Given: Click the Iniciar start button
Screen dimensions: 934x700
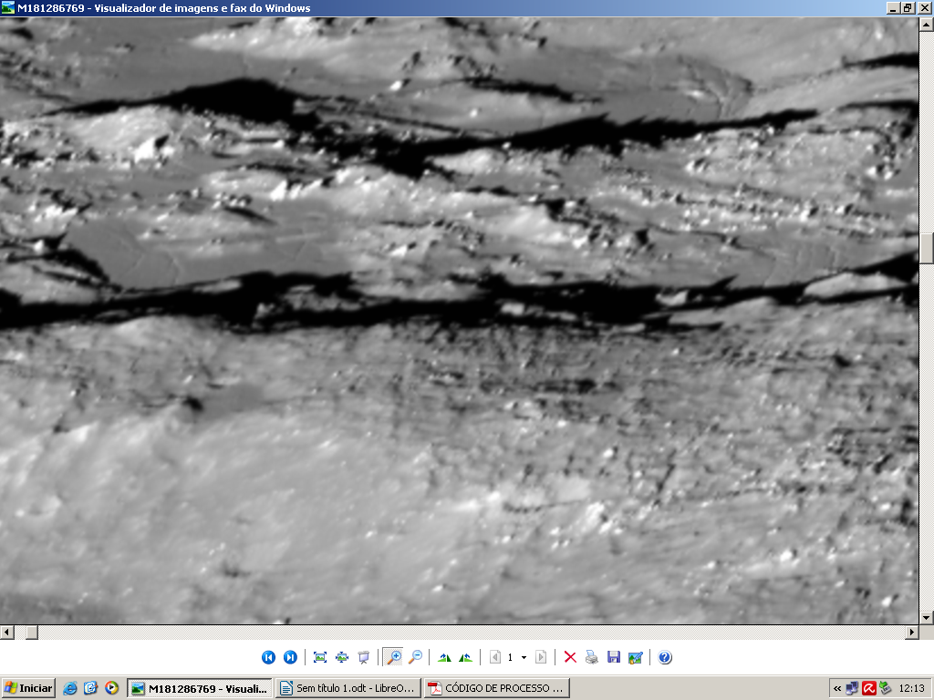Looking at the screenshot, I should [x=28, y=688].
